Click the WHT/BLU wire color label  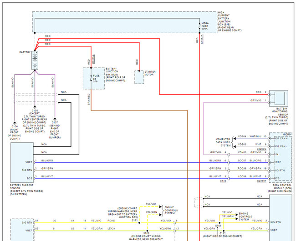pyautogui.click(x=255, y=136)
